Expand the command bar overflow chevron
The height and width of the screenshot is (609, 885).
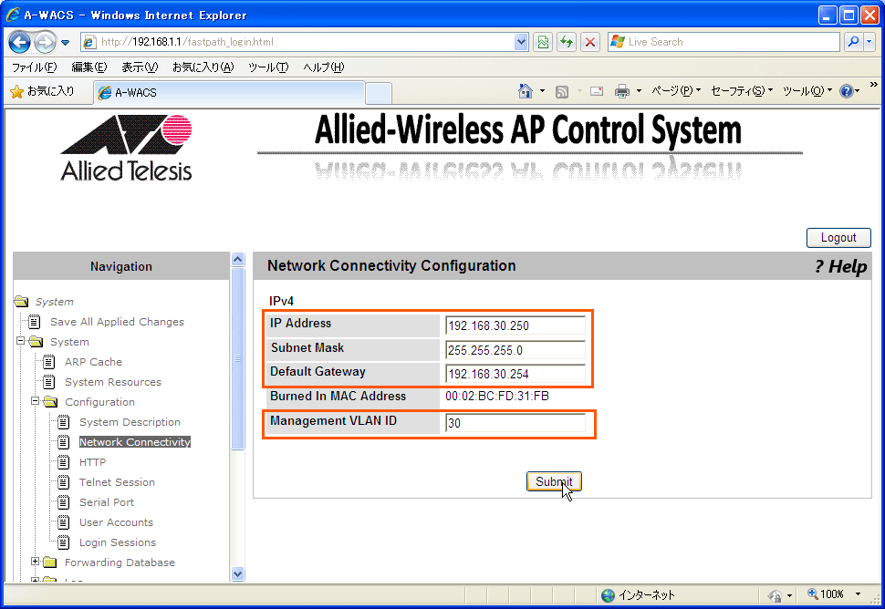coord(874,85)
